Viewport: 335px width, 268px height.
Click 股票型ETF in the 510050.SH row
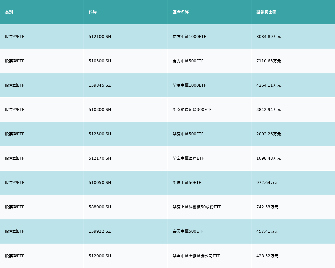pos(15,183)
